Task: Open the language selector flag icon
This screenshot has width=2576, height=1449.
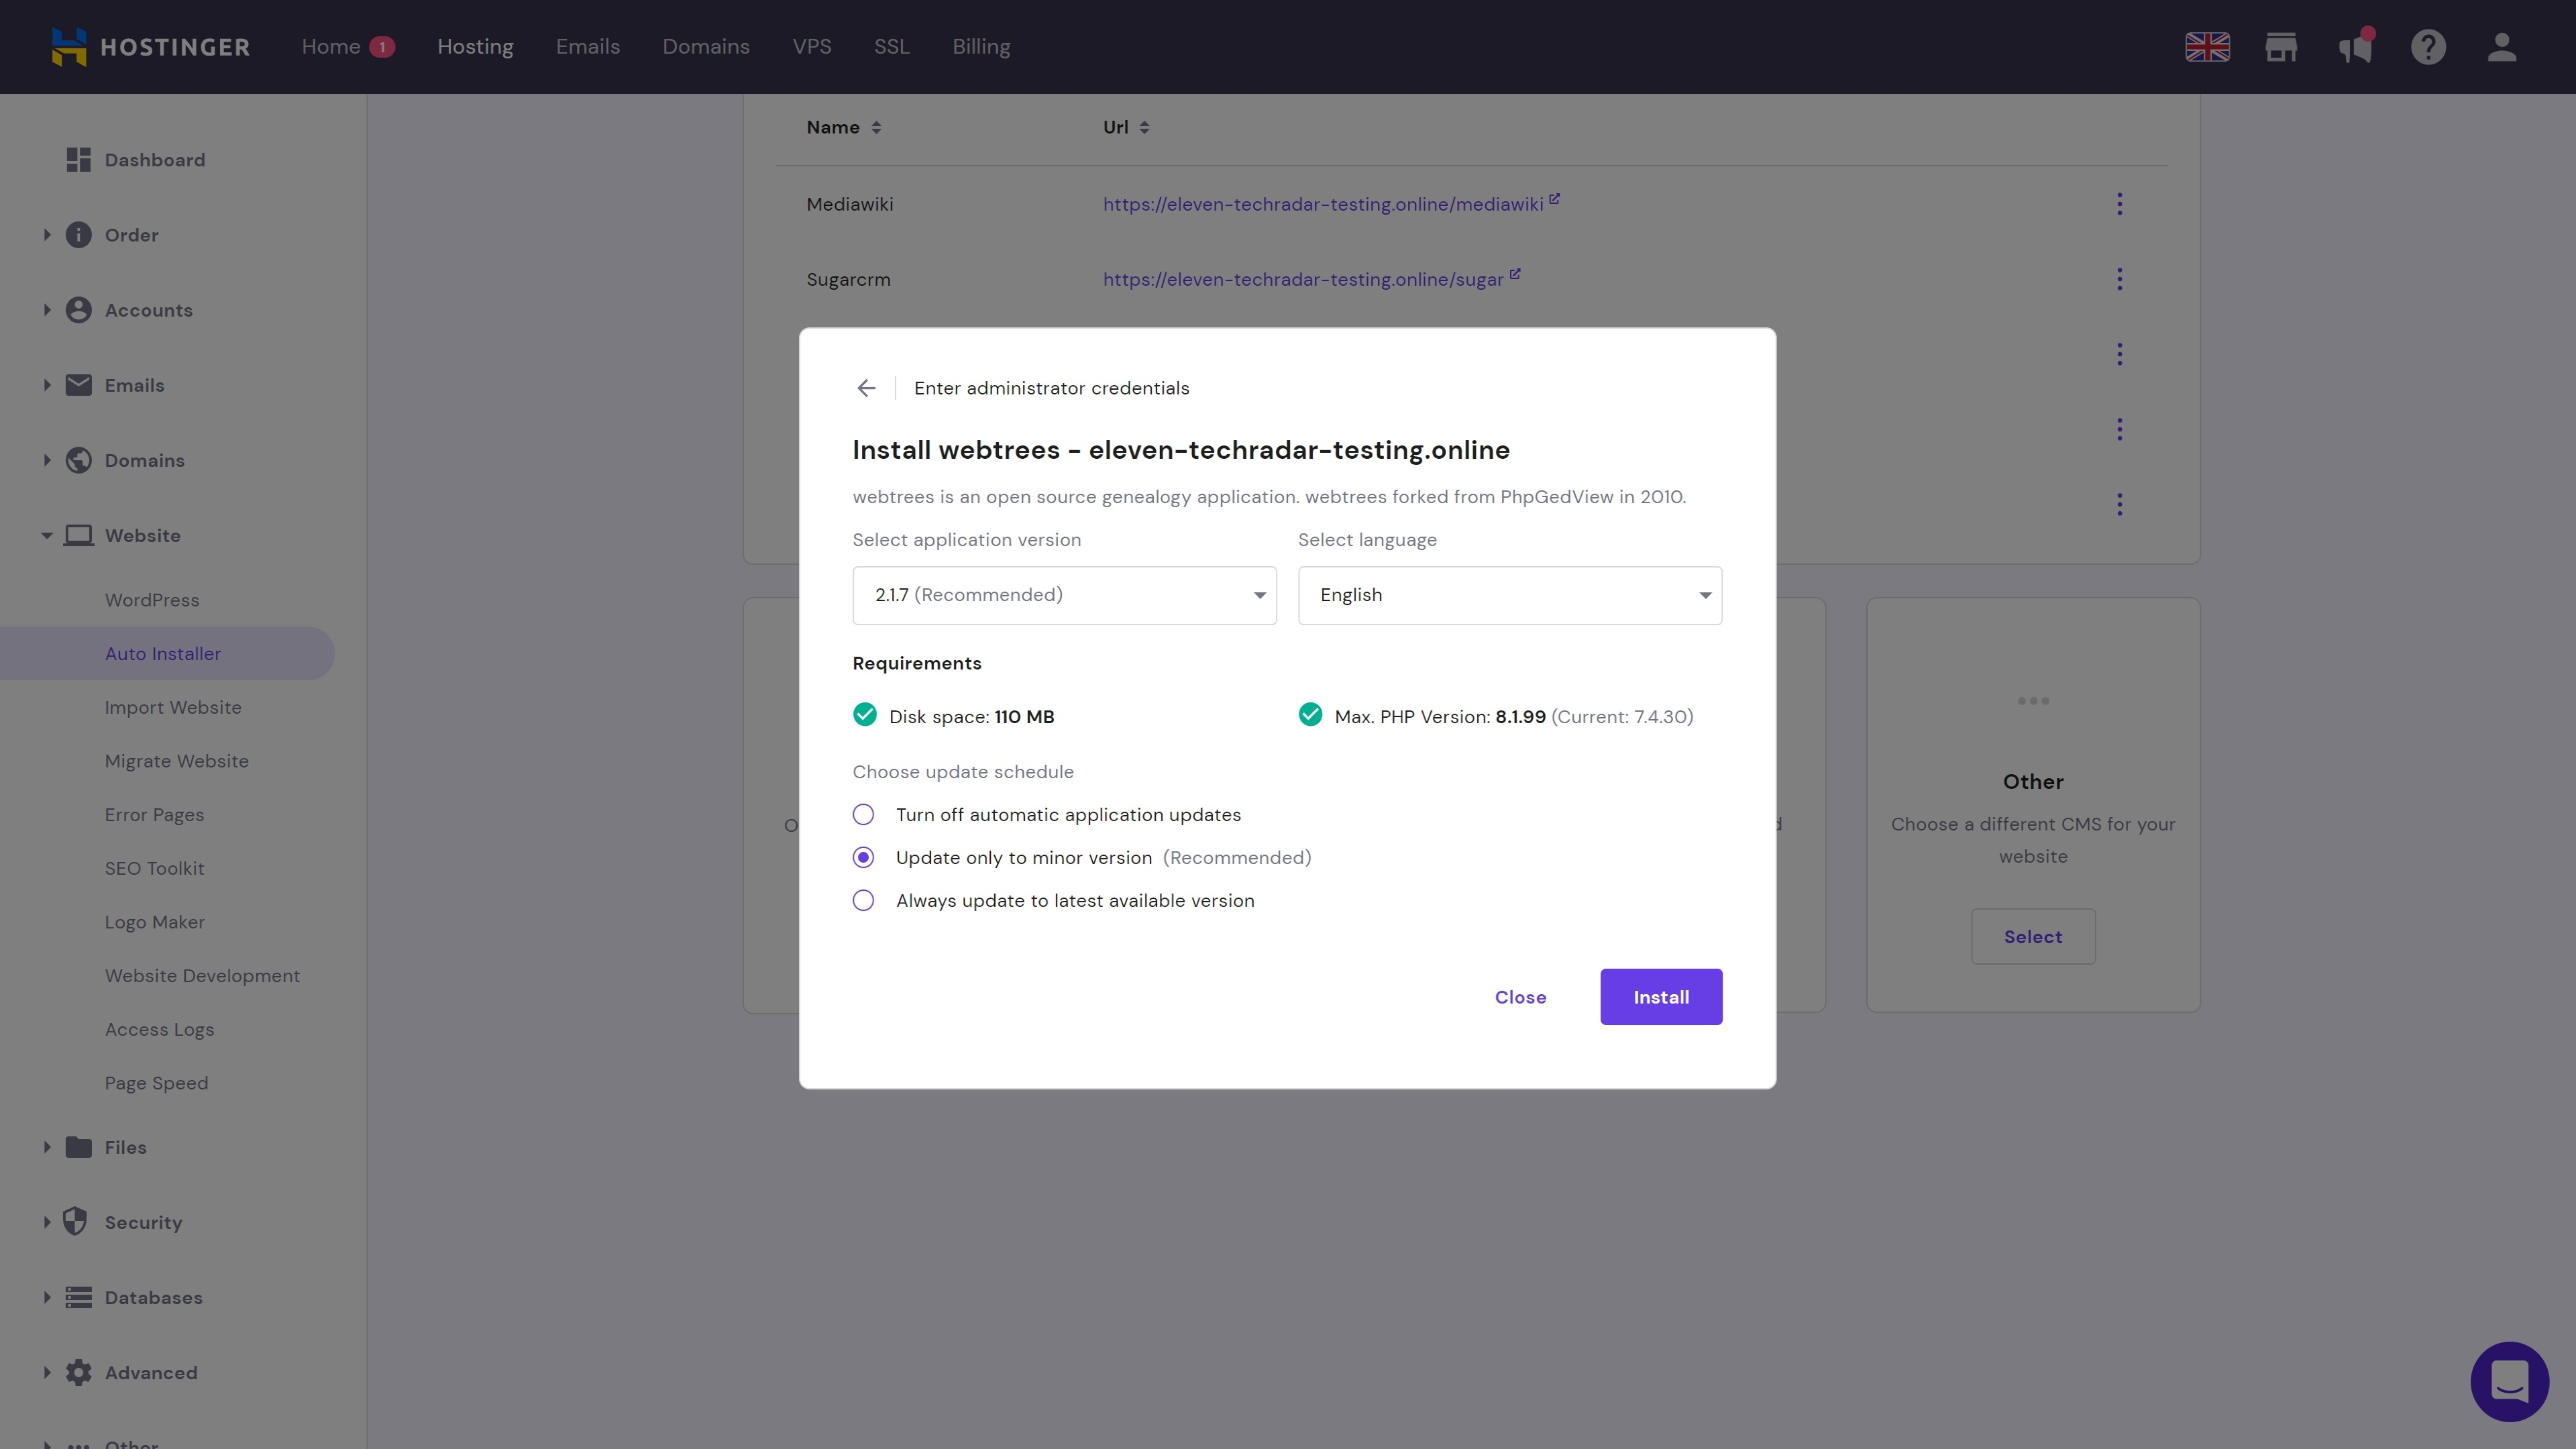Action: click(2207, 47)
